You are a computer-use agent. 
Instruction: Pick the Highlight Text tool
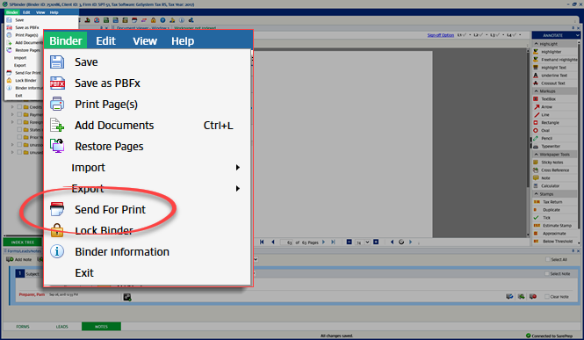click(554, 68)
